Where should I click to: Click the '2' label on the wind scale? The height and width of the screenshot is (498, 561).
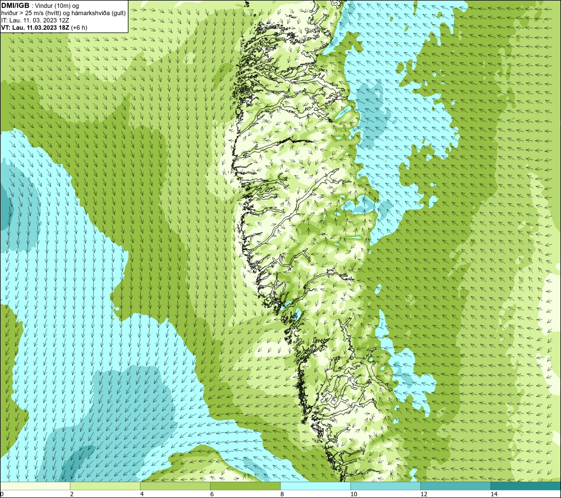click(x=72, y=495)
